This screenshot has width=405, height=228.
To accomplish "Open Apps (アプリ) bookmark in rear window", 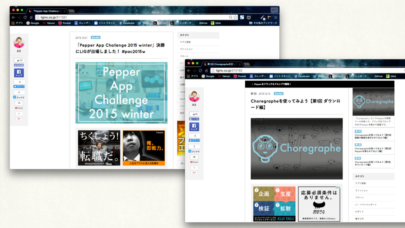I will pos(17,23).
